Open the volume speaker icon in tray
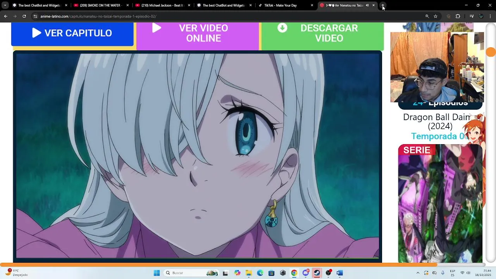 (468, 273)
